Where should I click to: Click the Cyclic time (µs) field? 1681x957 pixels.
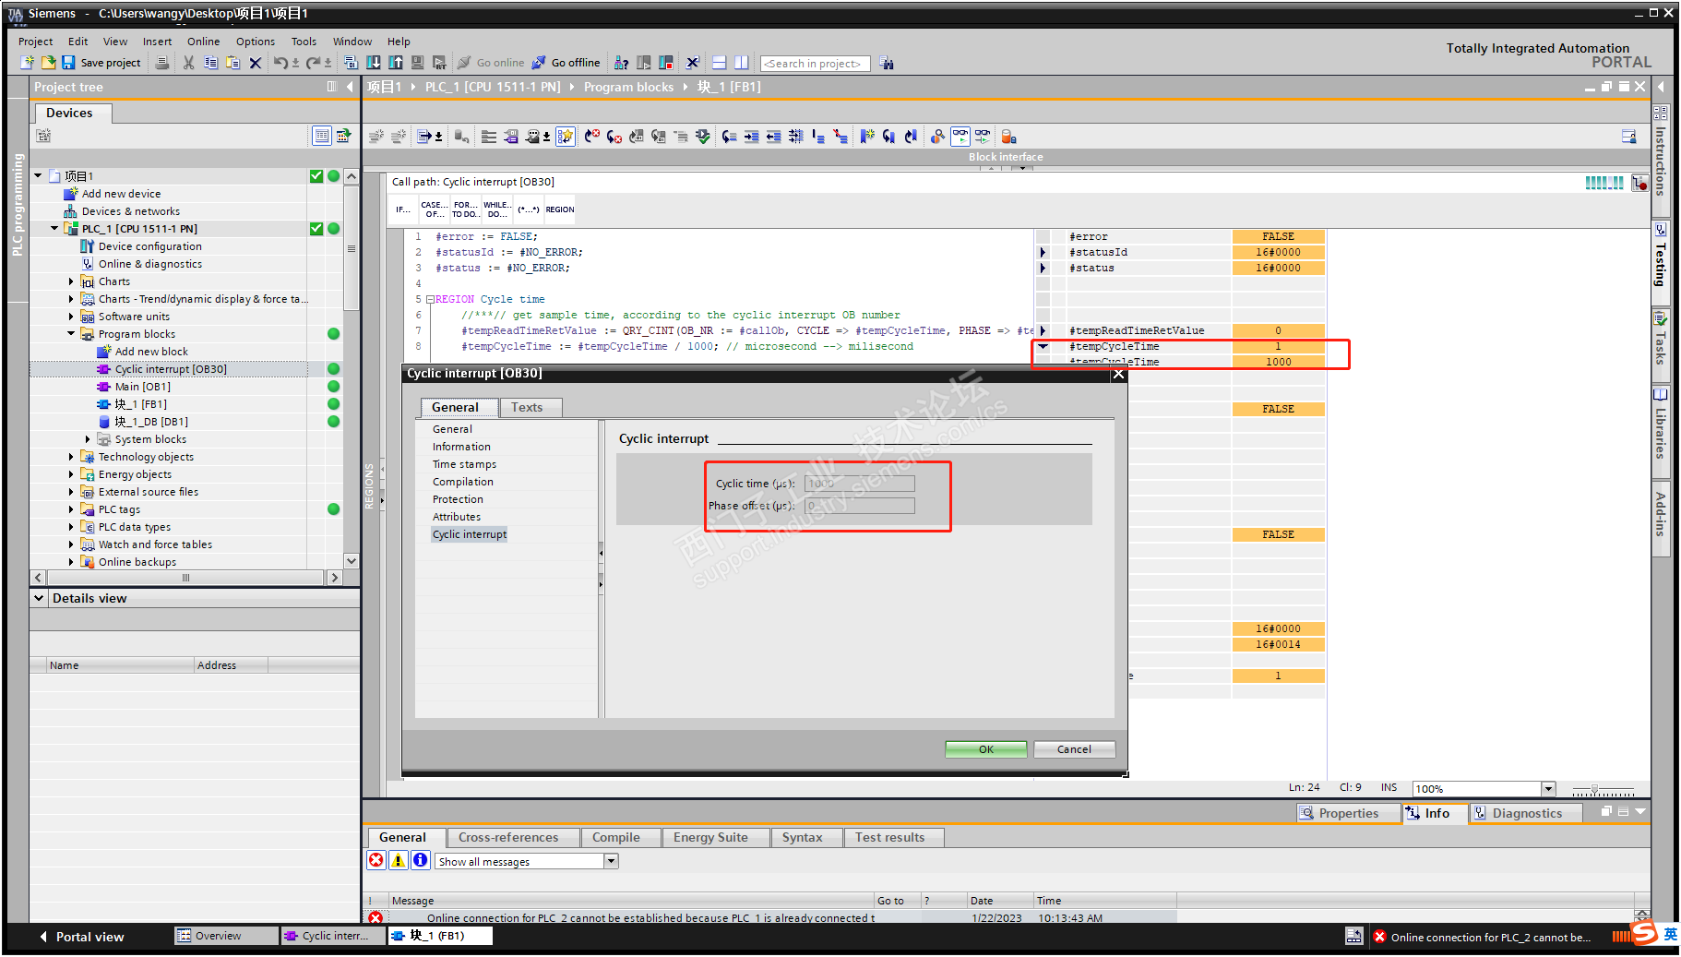click(859, 484)
